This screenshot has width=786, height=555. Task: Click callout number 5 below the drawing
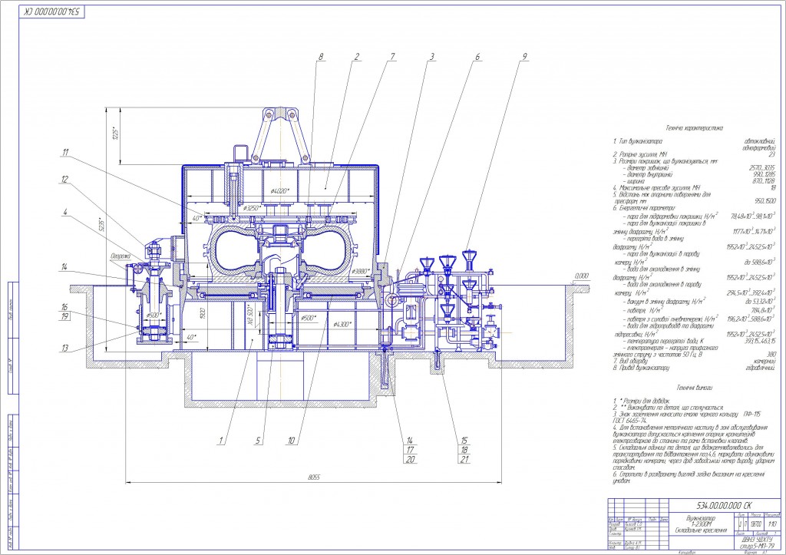pos(258,441)
